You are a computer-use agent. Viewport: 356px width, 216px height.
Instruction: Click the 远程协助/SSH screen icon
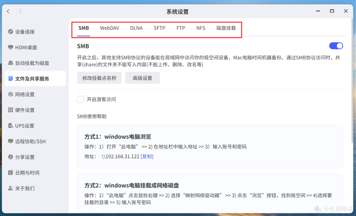11,141
